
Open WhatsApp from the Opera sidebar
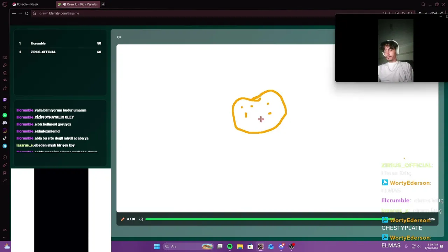pyautogui.click(x=5, y=115)
